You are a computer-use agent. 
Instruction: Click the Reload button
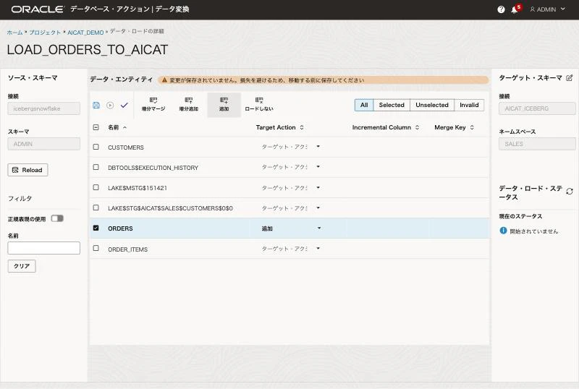coord(28,170)
